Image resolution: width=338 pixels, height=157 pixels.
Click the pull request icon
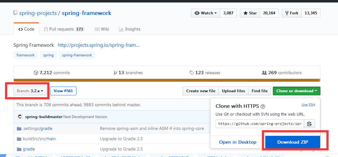tap(46, 29)
